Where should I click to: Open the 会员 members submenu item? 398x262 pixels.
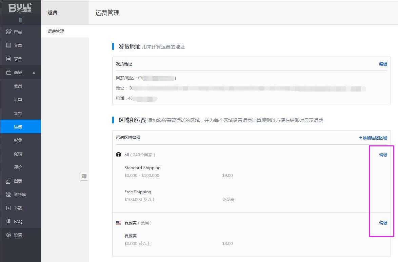coord(18,86)
